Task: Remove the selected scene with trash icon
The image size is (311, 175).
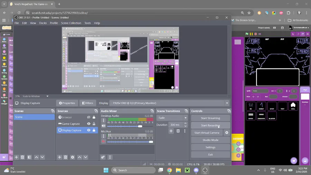Action: [x=22, y=157]
